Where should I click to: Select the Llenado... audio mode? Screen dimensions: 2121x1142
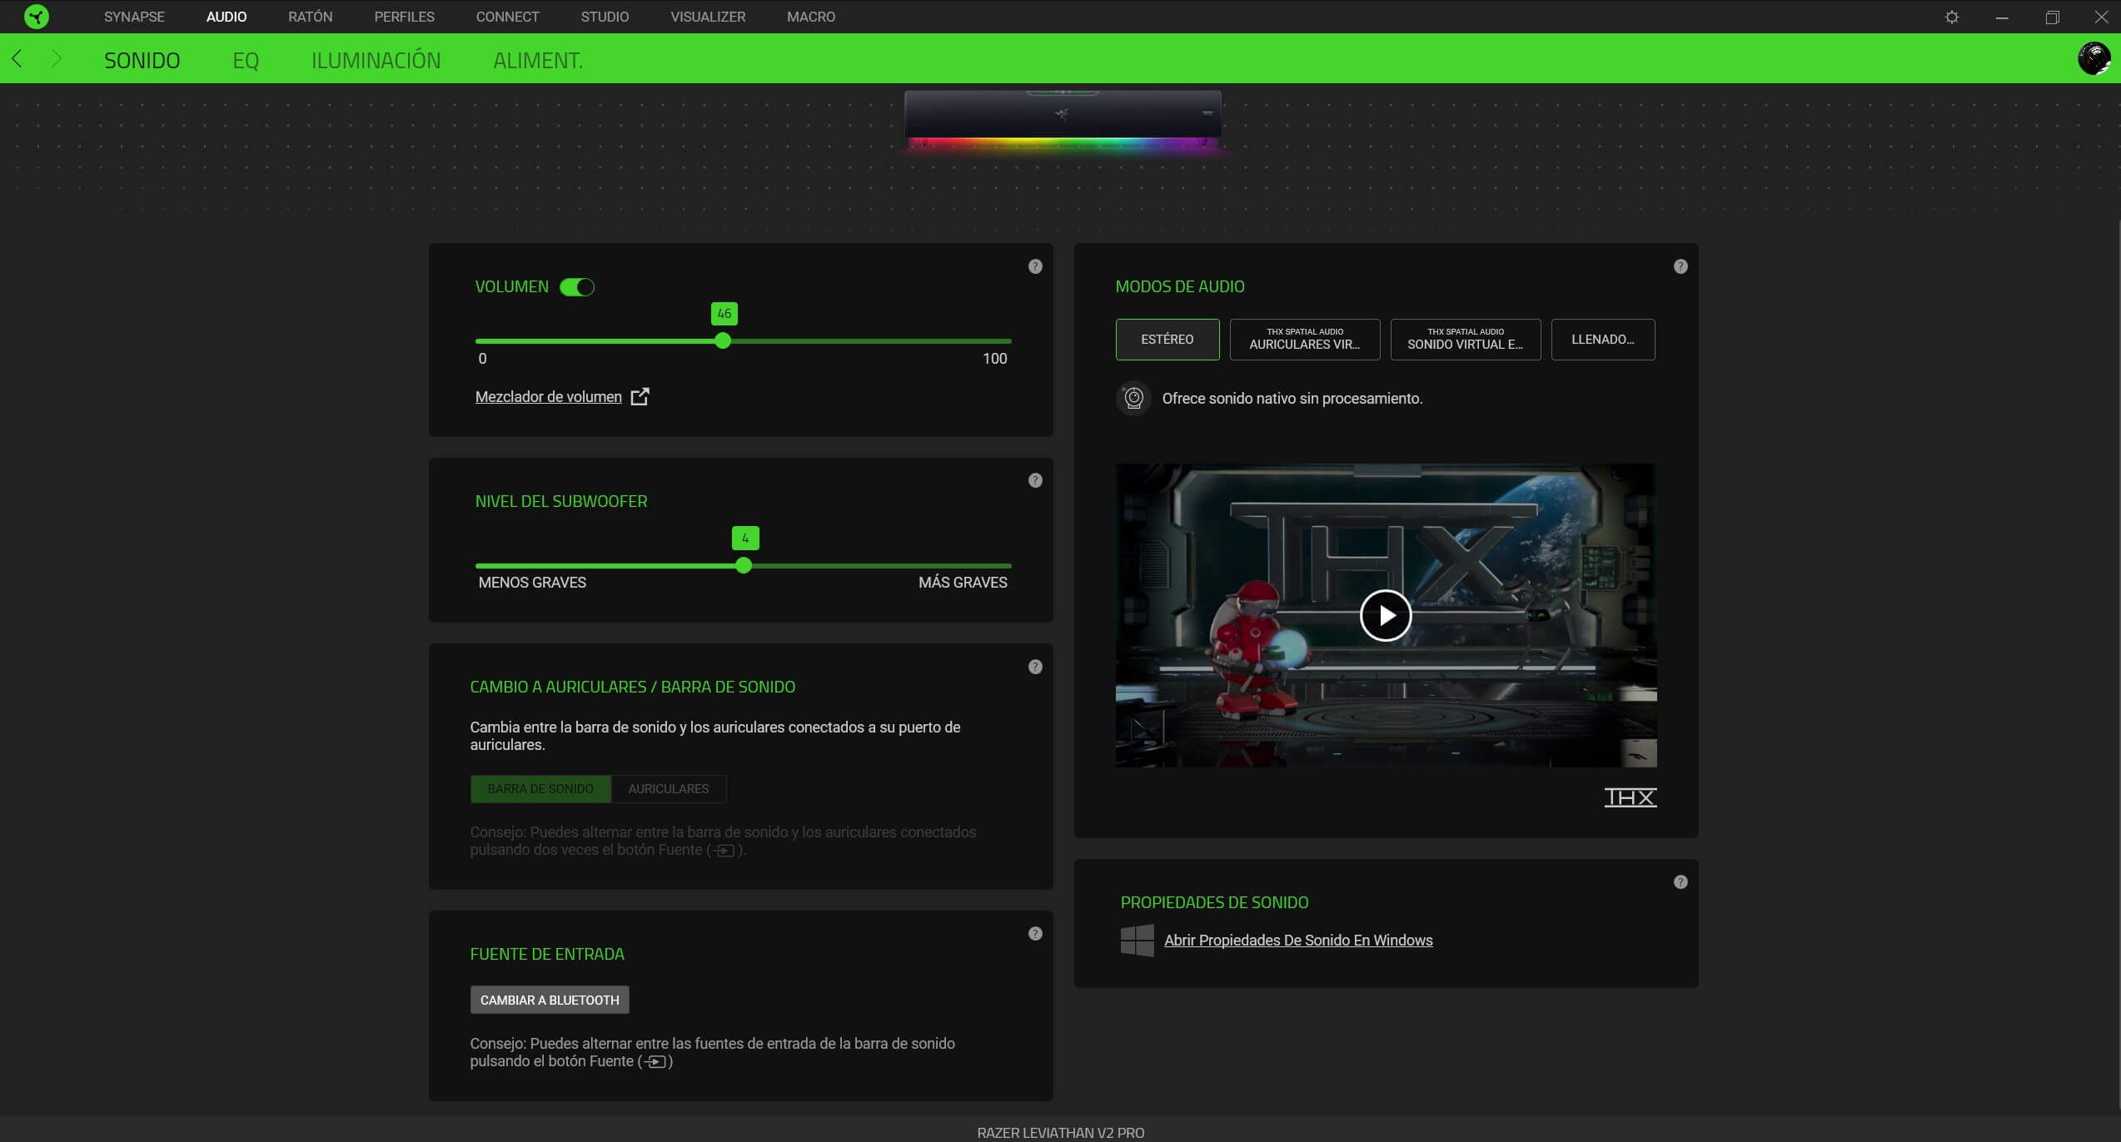point(1603,340)
